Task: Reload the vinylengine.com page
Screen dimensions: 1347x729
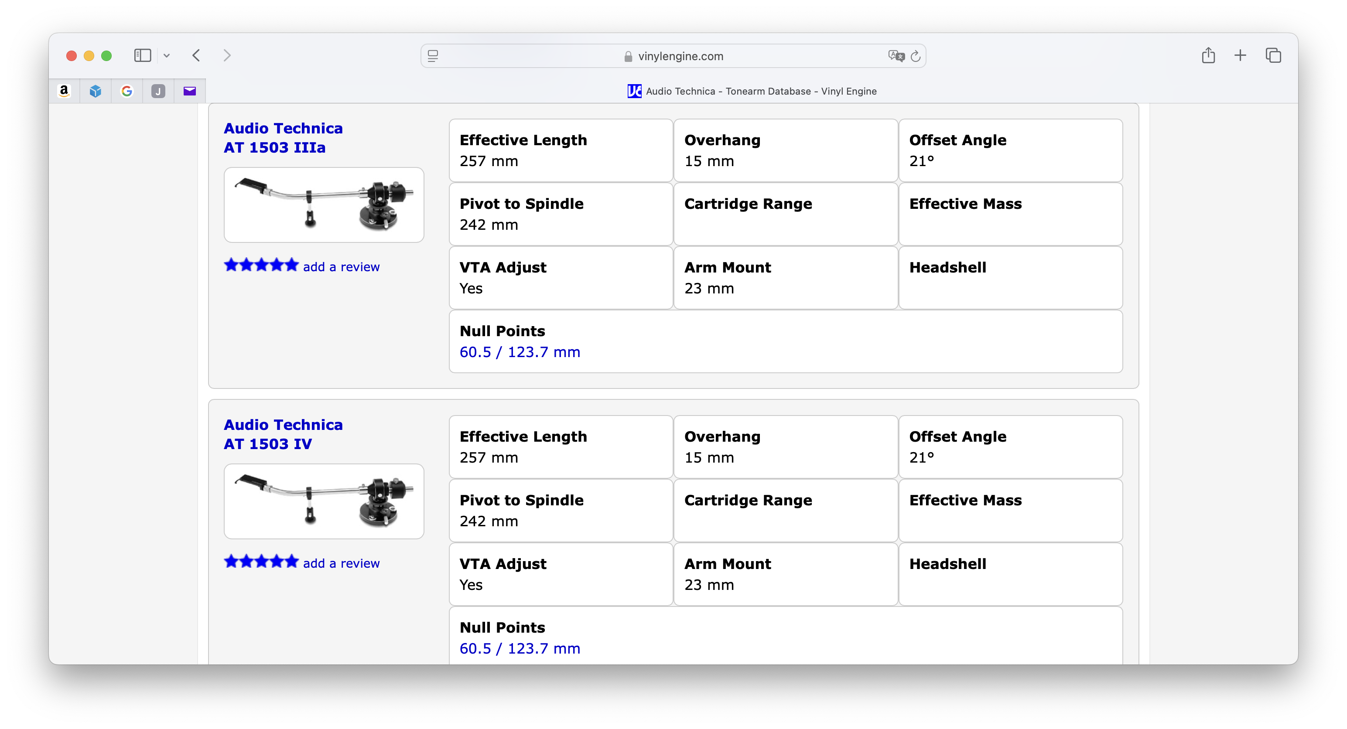Action: coord(915,56)
